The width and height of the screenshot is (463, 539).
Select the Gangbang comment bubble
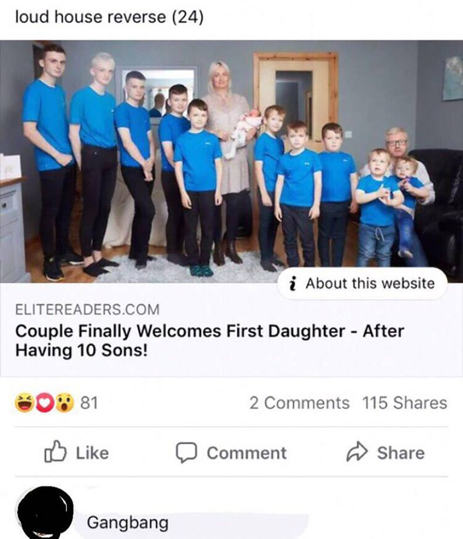tap(192, 523)
